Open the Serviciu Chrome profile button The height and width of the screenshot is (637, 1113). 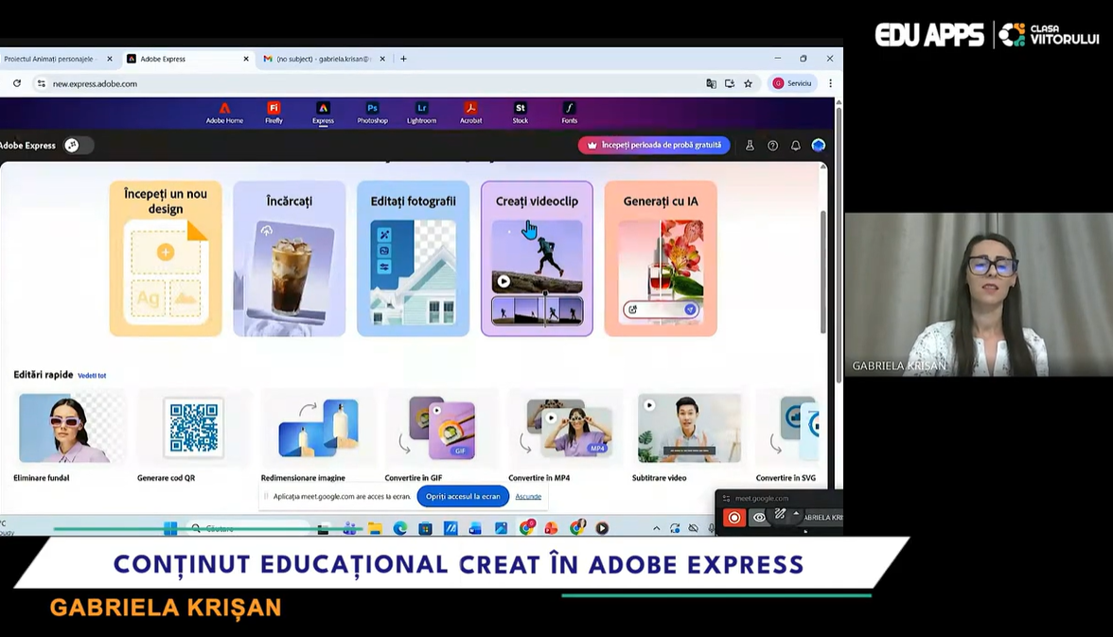tap(792, 83)
